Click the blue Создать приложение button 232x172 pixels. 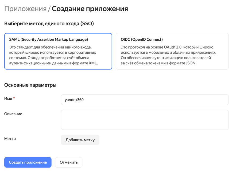pos(28,162)
